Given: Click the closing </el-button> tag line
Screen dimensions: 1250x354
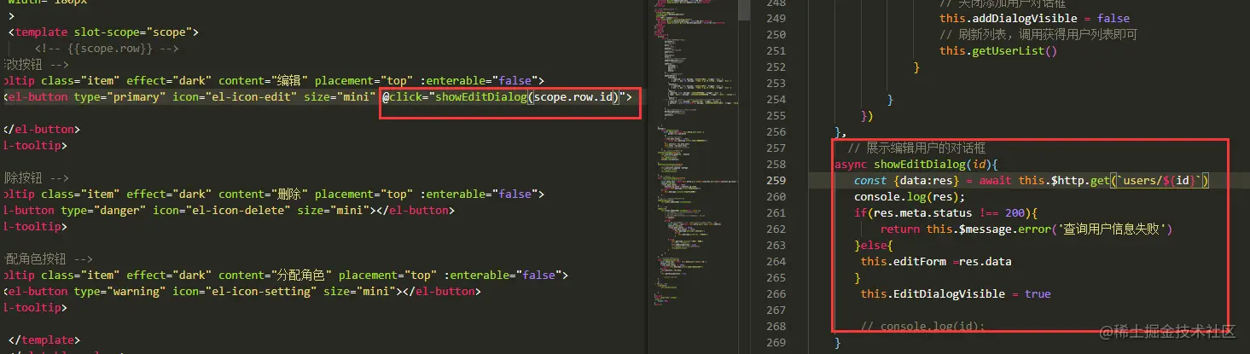Looking at the screenshot, I should 42,130.
